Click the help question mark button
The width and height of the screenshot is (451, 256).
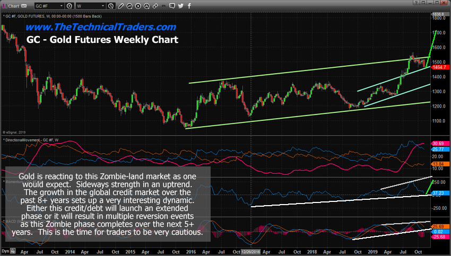pos(416,3)
